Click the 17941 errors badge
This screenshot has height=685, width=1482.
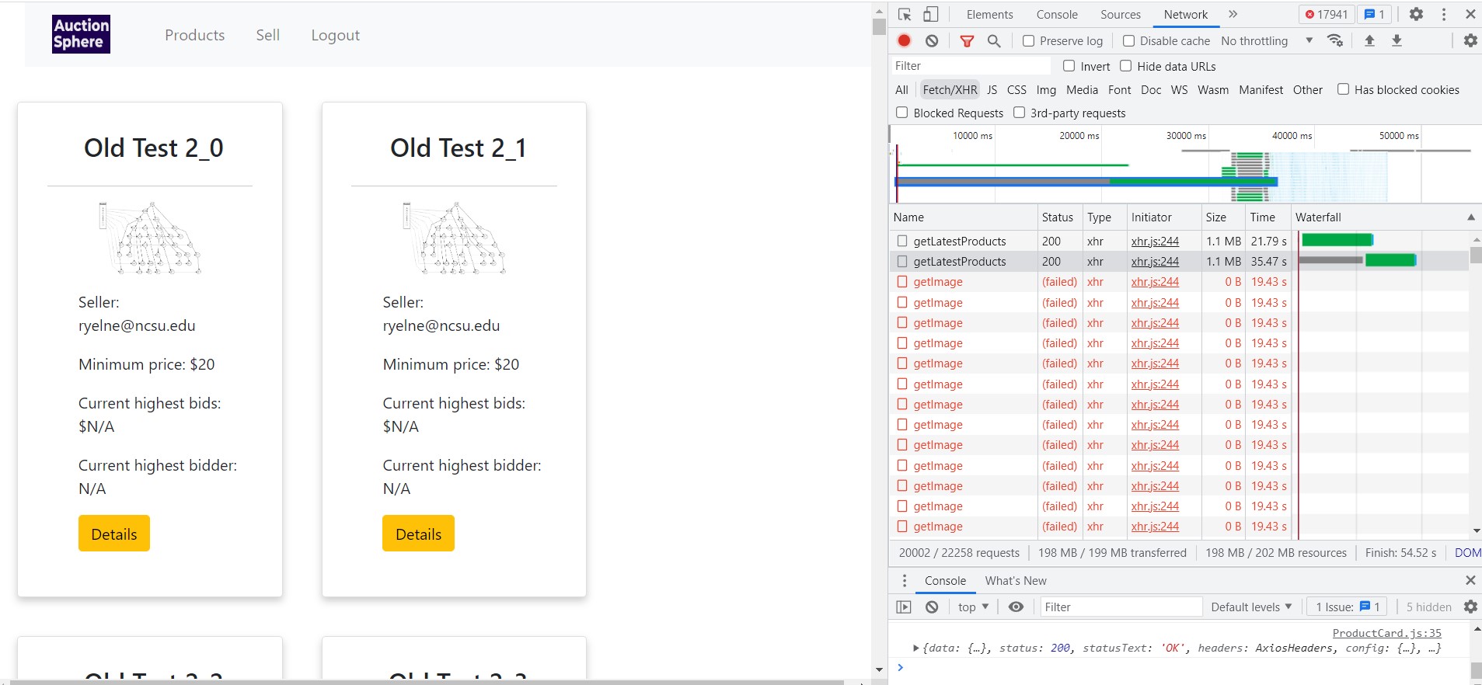pyautogui.click(x=1327, y=14)
